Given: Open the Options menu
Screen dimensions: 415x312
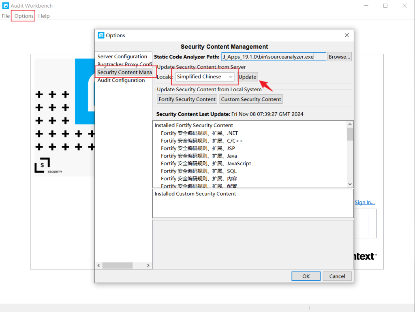Looking at the screenshot, I should click(x=24, y=16).
